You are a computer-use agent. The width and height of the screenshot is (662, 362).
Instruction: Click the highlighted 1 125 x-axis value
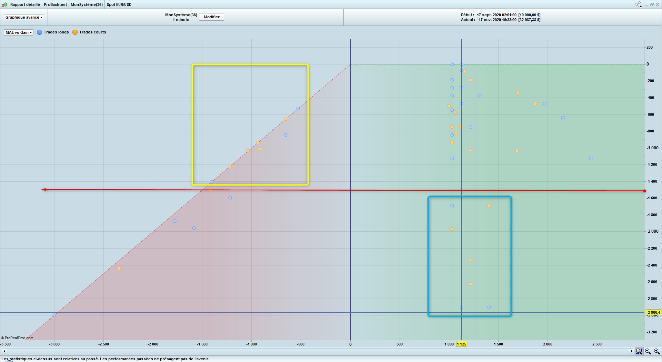pos(461,344)
